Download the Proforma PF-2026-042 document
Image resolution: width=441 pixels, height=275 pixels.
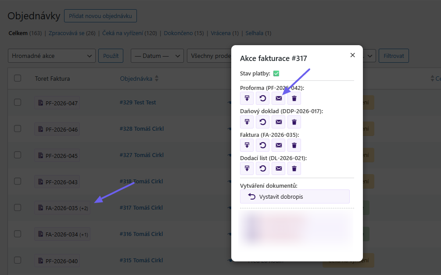click(x=247, y=98)
